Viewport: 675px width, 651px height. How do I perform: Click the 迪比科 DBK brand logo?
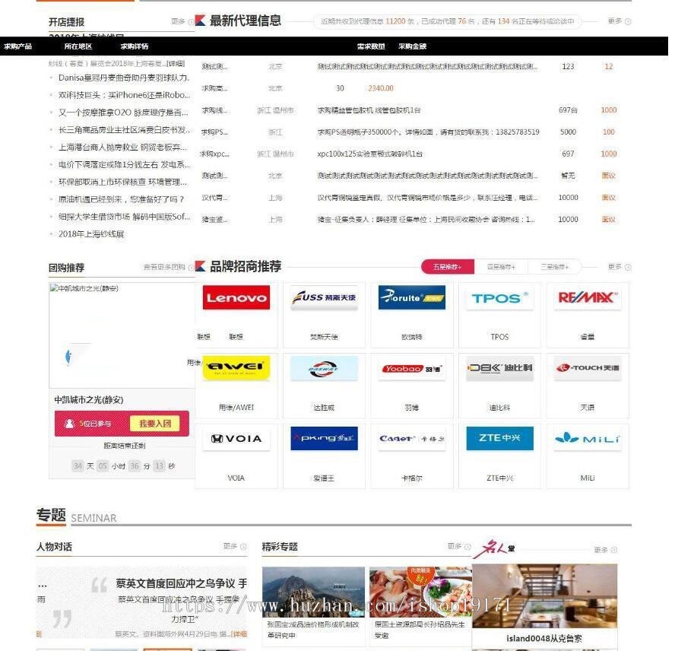tap(499, 367)
